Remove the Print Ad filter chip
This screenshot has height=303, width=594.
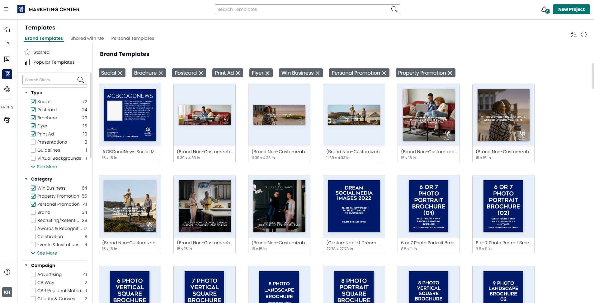coord(238,73)
